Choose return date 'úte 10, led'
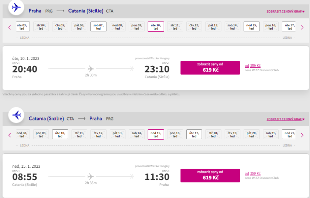 [60, 135]
